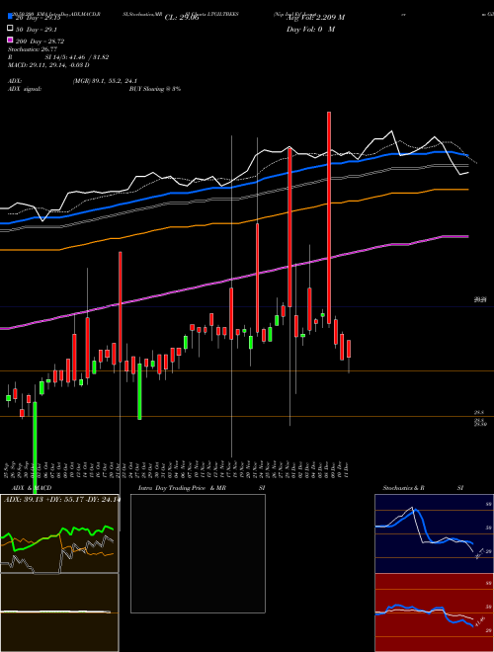494x652 pixels.
Task: Click the 'Day Vol: 0 M' readout
Action: point(311,29)
